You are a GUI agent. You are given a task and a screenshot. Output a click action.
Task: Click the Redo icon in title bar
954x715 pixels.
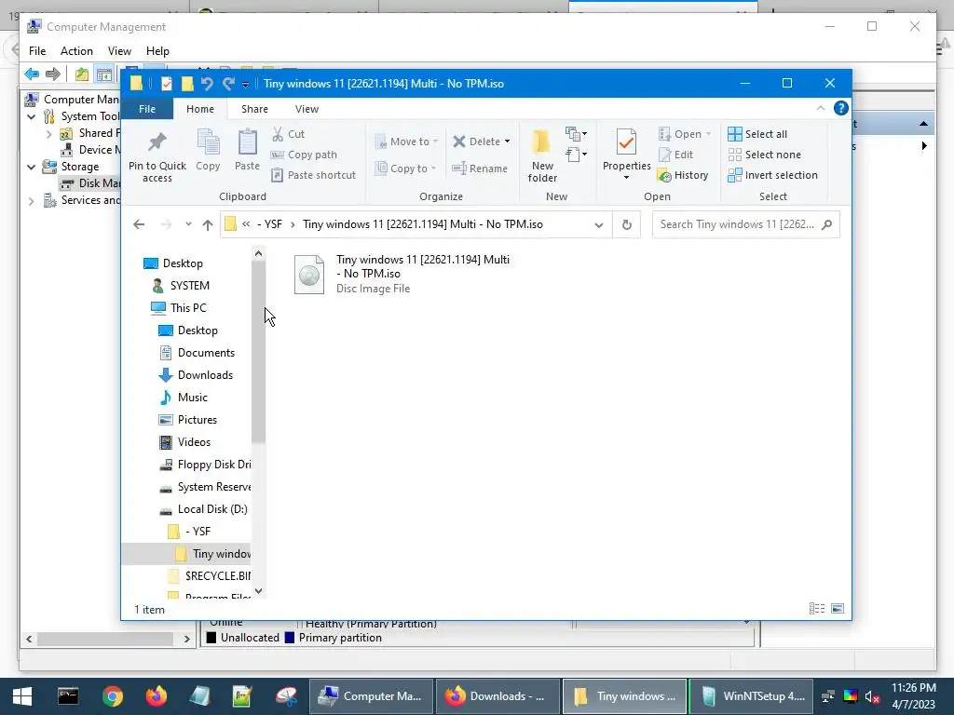228,83
